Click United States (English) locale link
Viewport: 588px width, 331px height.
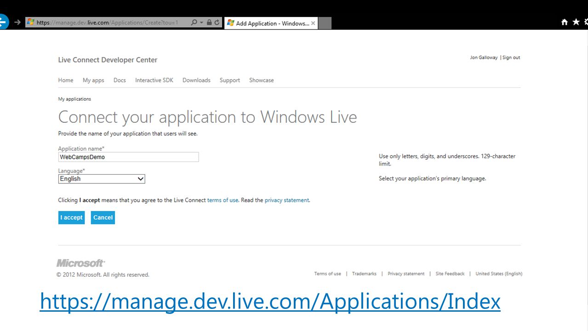[x=499, y=274]
